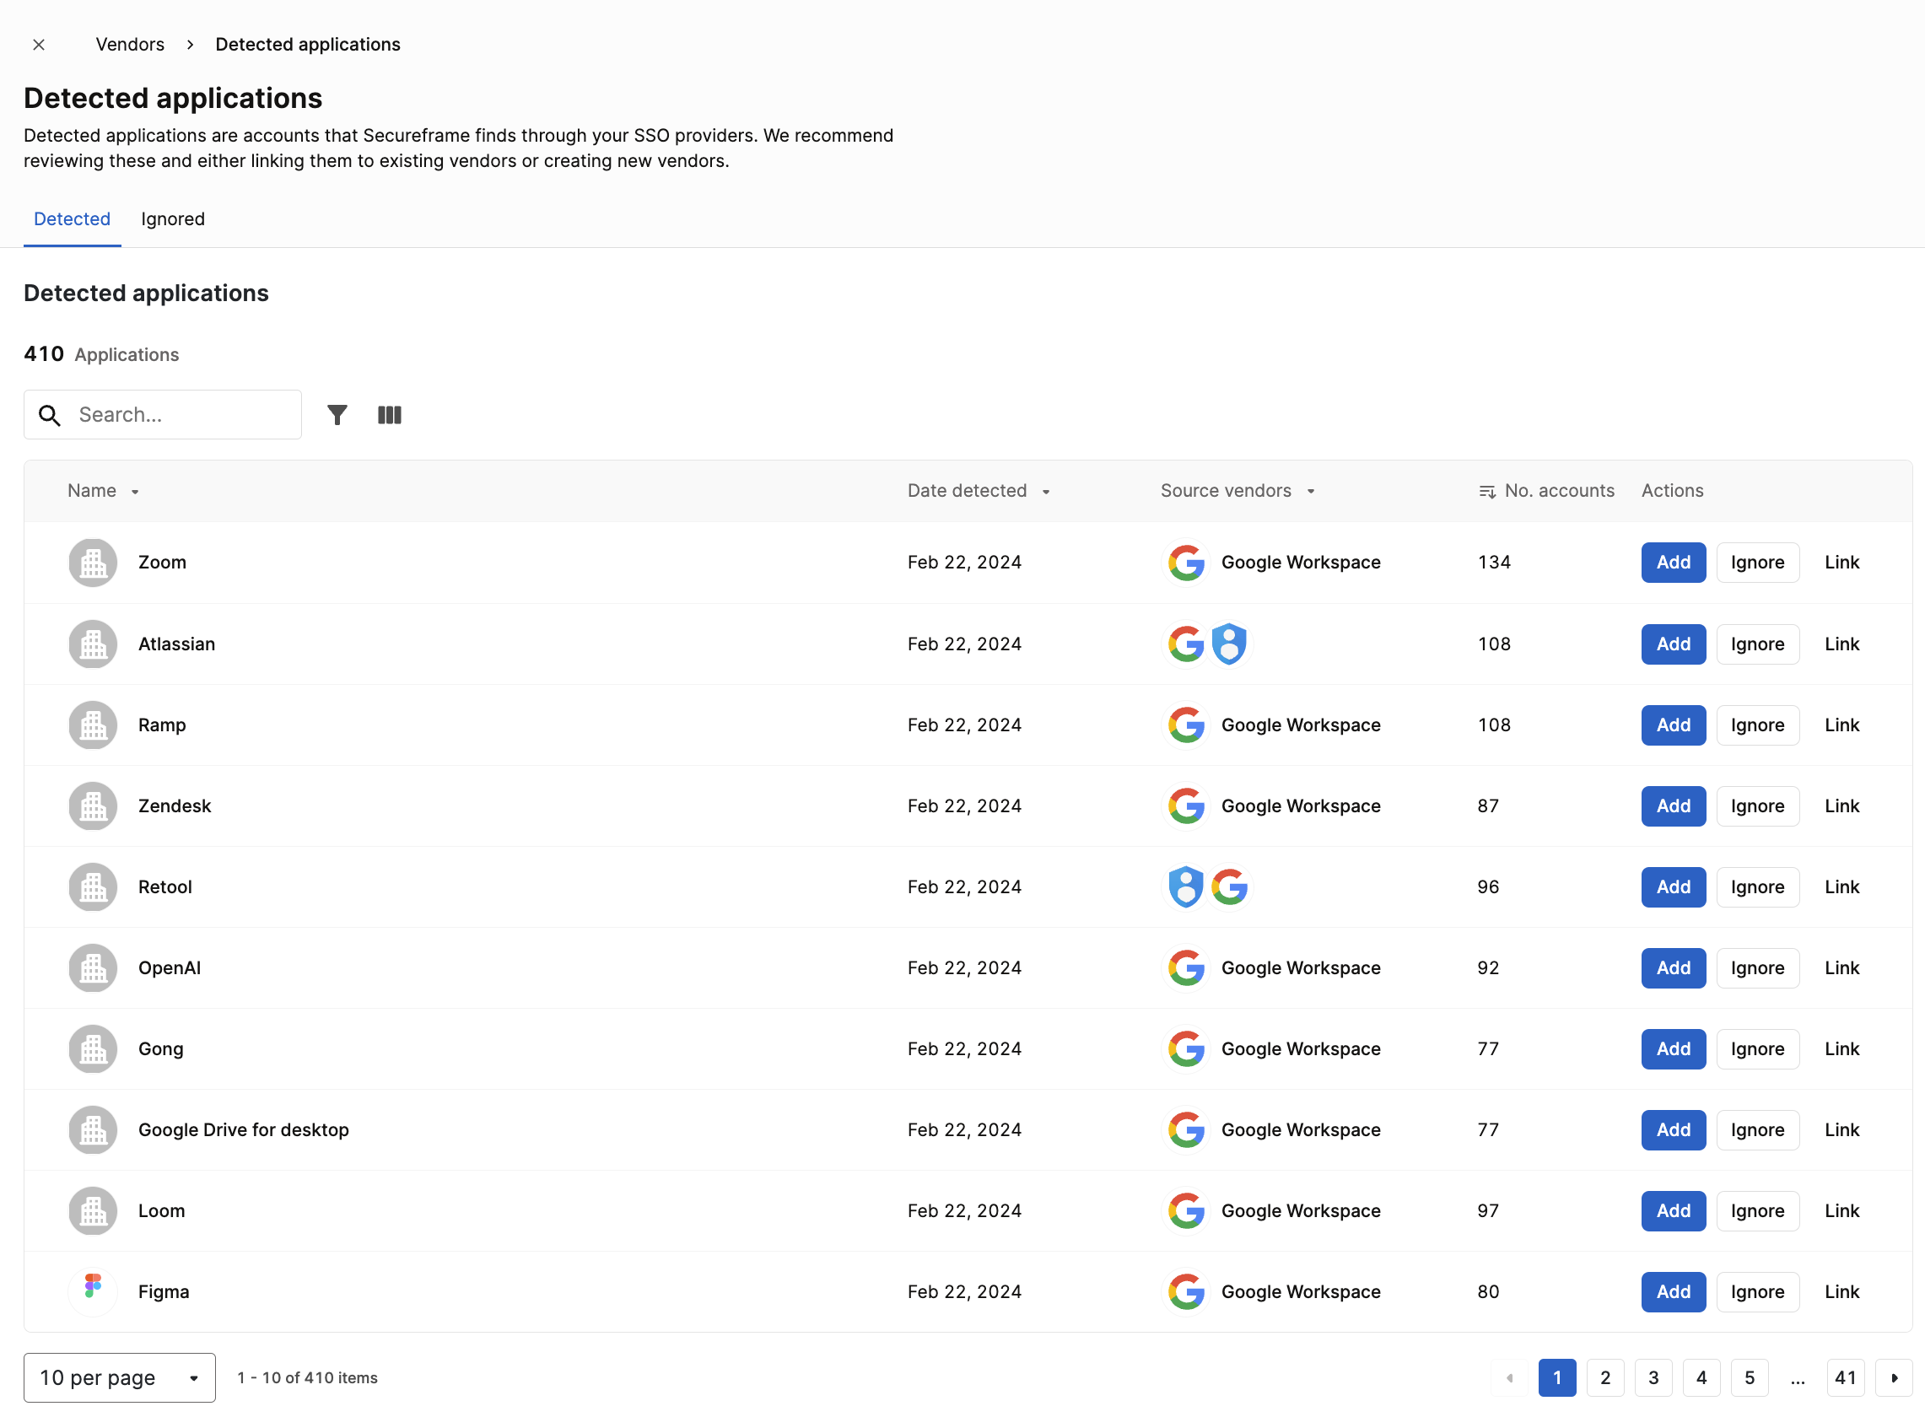Go to the next page arrow

1894,1378
